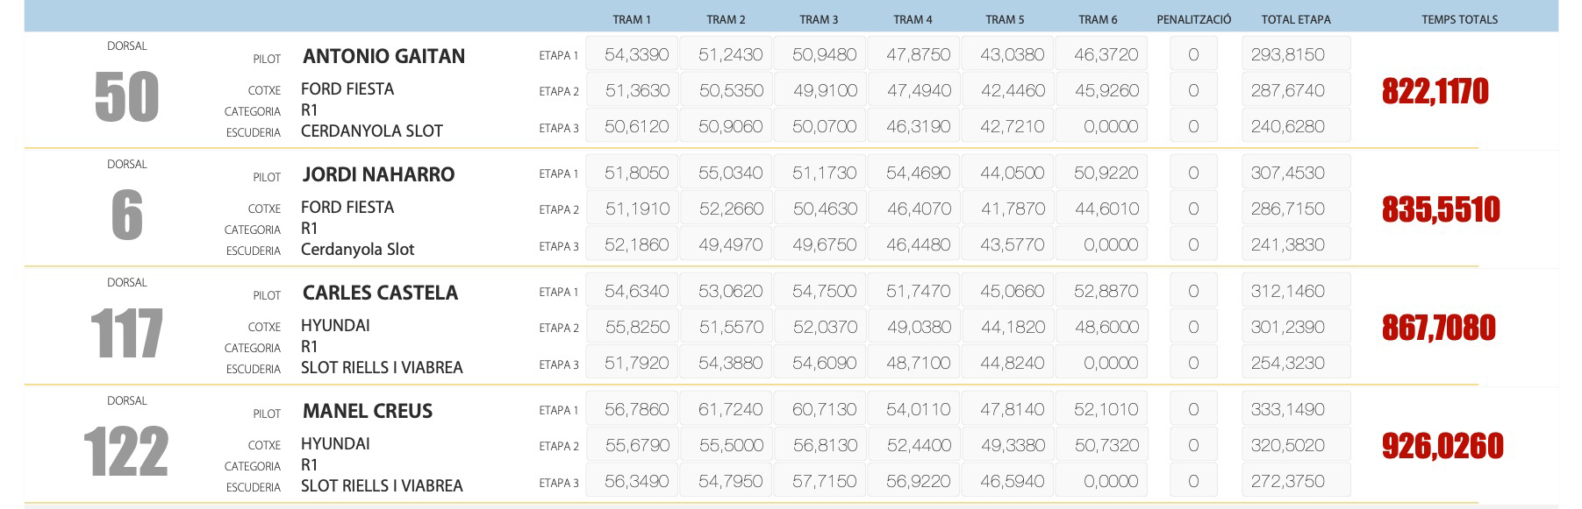Screen dimensions: 1582x509
Task: Click pilot name MANEL CREUS
Action: [367, 411]
